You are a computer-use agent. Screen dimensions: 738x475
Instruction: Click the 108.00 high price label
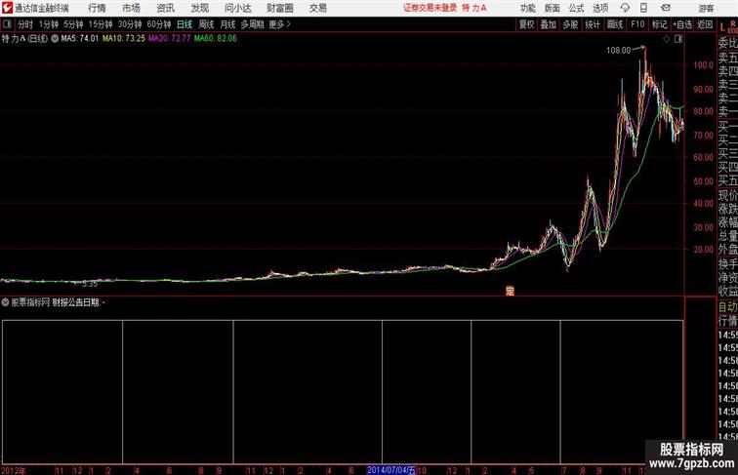pyautogui.click(x=618, y=51)
